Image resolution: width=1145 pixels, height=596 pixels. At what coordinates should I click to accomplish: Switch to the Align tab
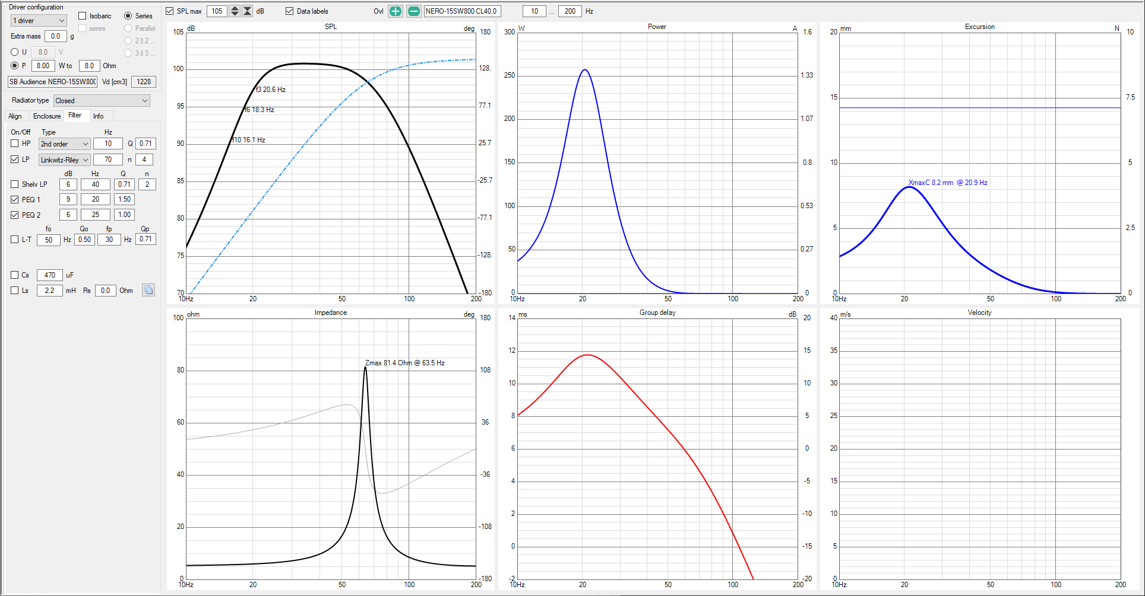tap(15, 116)
